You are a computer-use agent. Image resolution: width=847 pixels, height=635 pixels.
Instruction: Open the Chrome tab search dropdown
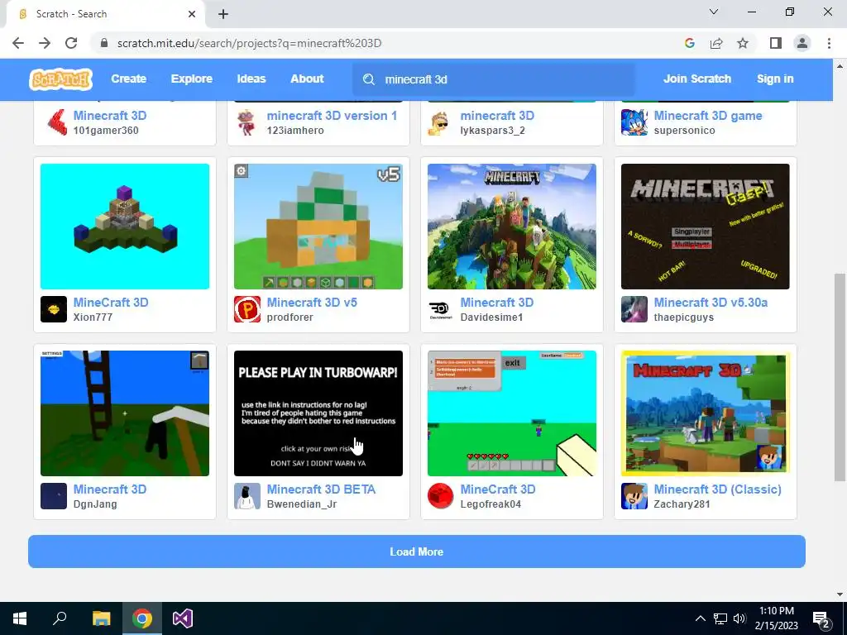(714, 12)
